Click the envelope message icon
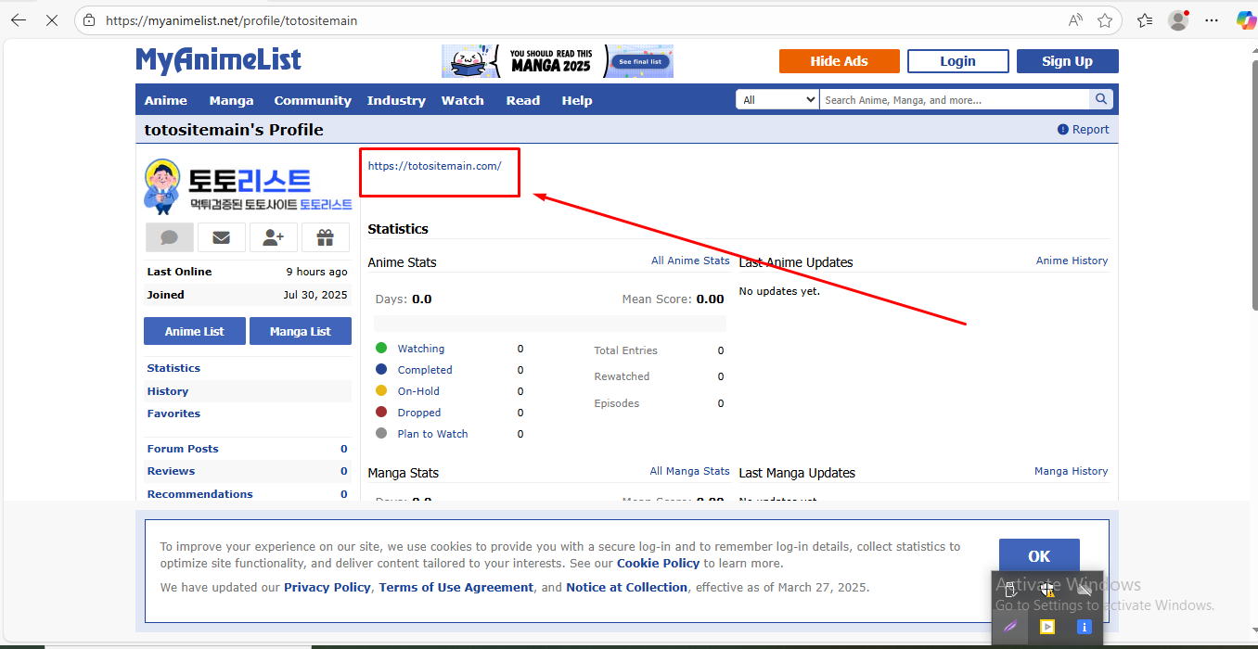This screenshot has height=649, width=1258. pyautogui.click(x=221, y=237)
